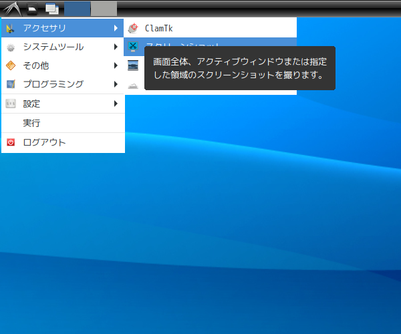The width and height of the screenshot is (401, 334).
Task: Expand the アクセサリ submenu arrow
Action: point(116,28)
